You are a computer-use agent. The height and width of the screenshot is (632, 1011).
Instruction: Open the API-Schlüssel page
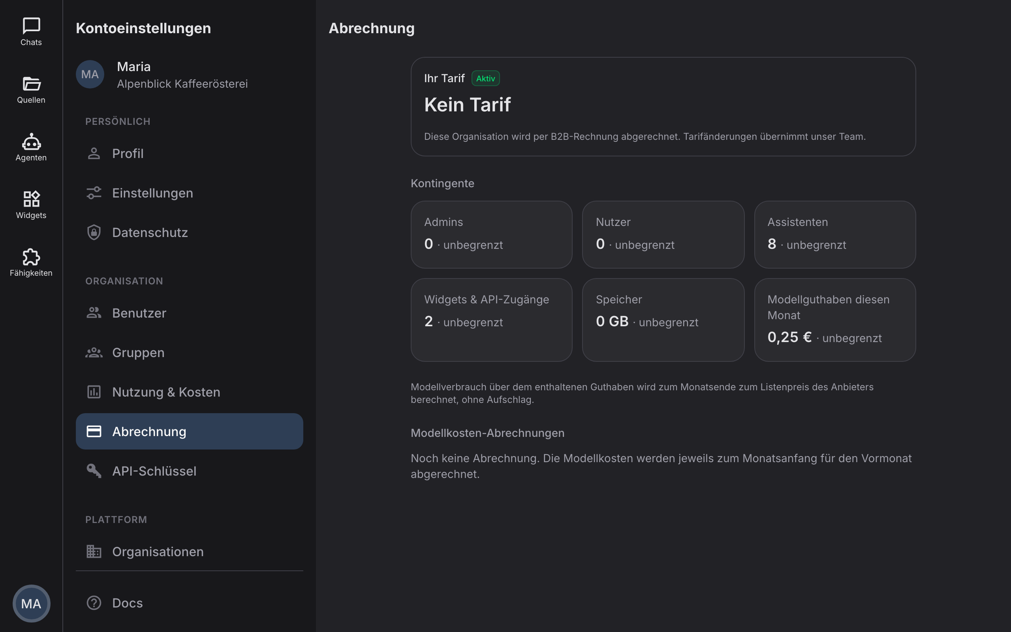[189, 471]
